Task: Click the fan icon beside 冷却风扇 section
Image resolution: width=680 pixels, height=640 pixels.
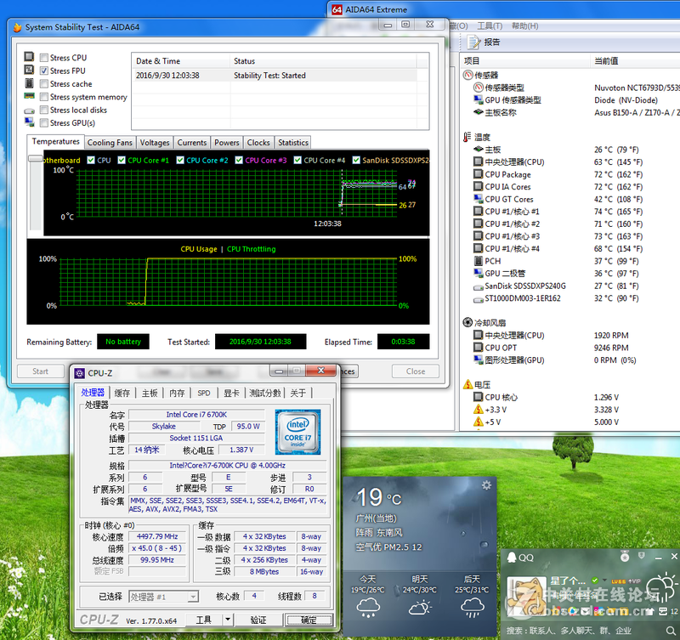Action: 467,323
